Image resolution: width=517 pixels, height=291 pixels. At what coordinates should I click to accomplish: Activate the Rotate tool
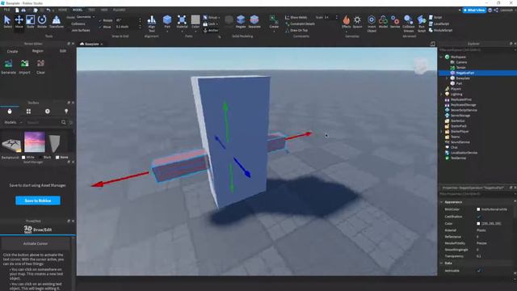click(x=42, y=22)
